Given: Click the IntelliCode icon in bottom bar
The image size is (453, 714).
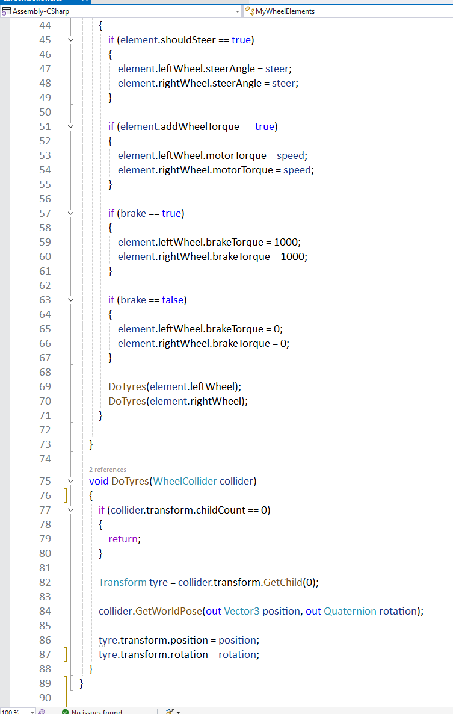Looking at the screenshot, I should [x=42, y=712].
